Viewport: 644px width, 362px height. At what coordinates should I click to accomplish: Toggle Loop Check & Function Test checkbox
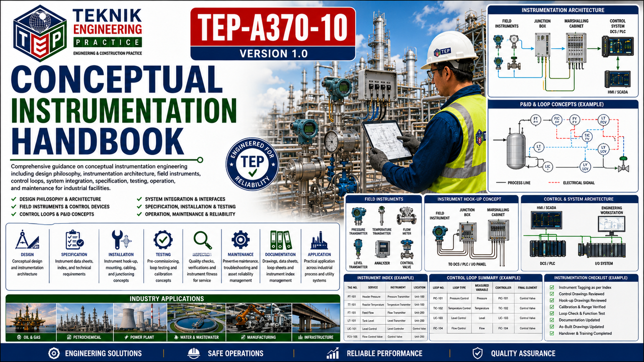click(x=551, y=313)
